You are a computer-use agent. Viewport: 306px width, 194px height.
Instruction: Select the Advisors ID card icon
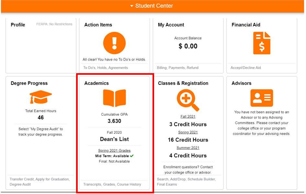262,98
